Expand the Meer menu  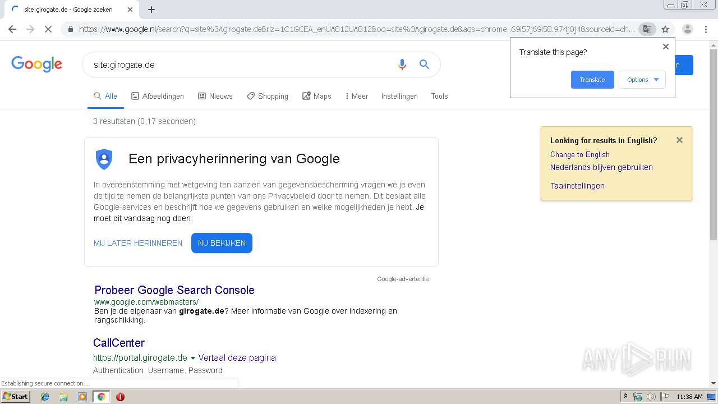(x=357, y=97)
